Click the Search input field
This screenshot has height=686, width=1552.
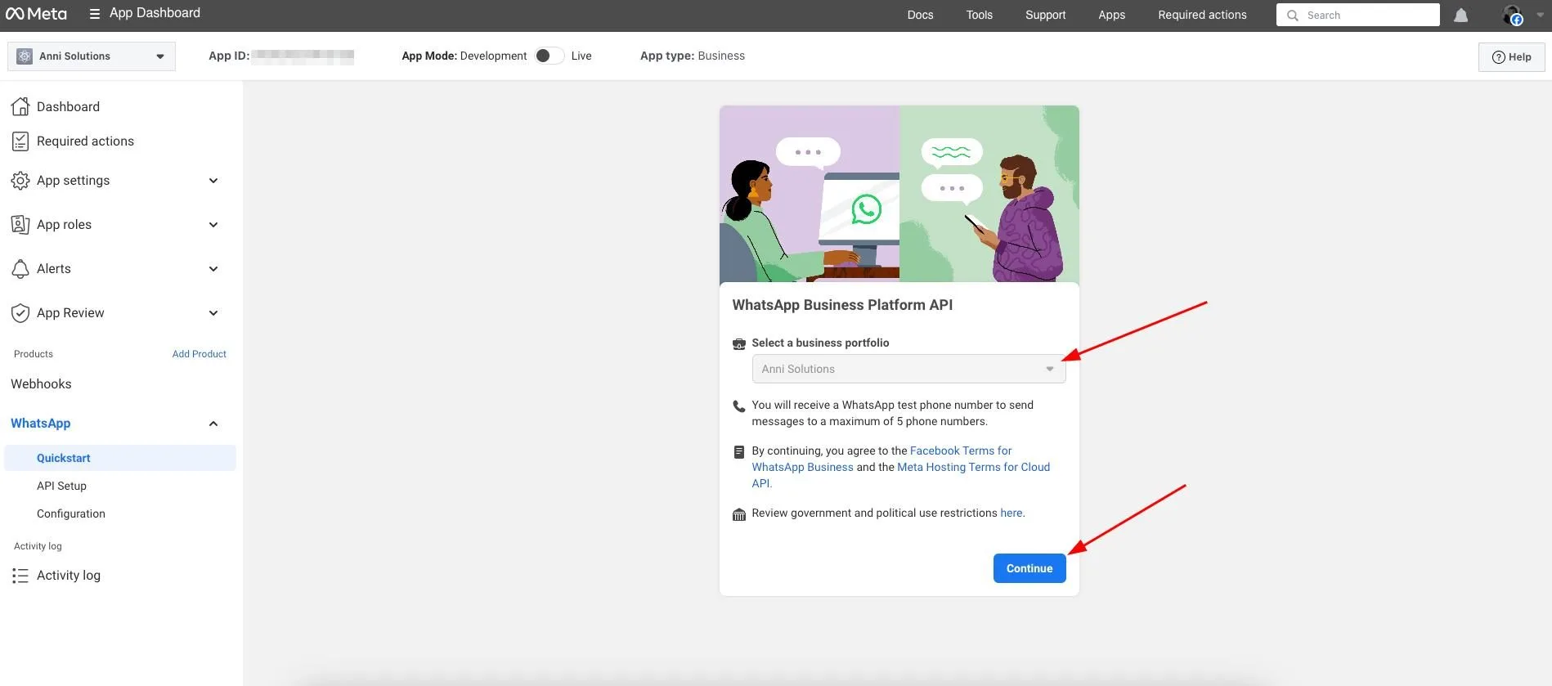pos(1357,16)
